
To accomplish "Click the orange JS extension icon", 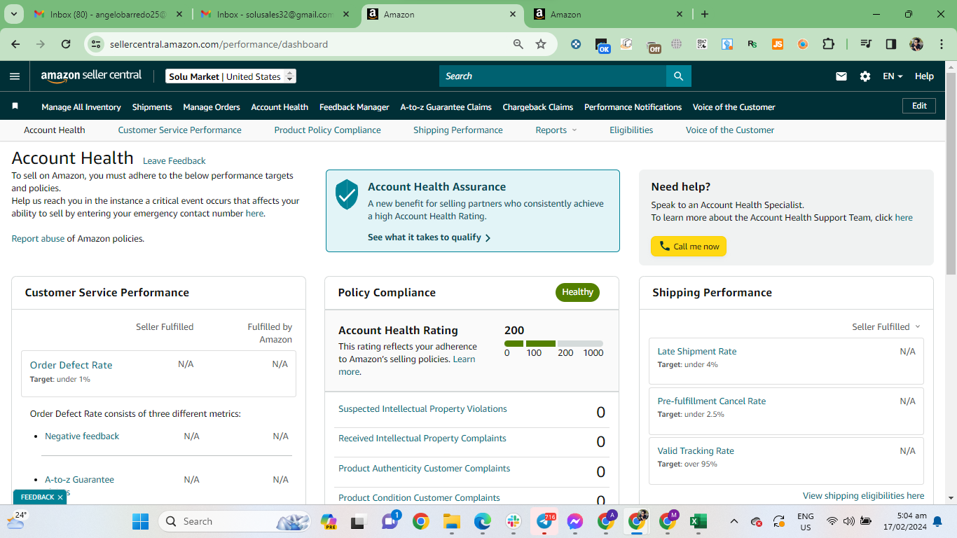I will pos(778,44).
